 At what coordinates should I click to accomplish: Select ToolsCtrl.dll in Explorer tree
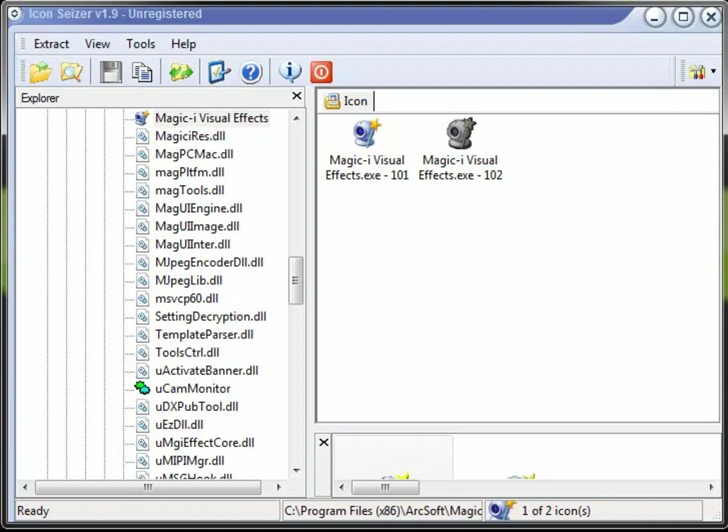click(187, 352)
